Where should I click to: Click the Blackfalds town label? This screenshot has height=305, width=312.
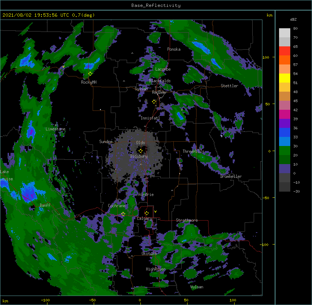[x=160, y=81]
